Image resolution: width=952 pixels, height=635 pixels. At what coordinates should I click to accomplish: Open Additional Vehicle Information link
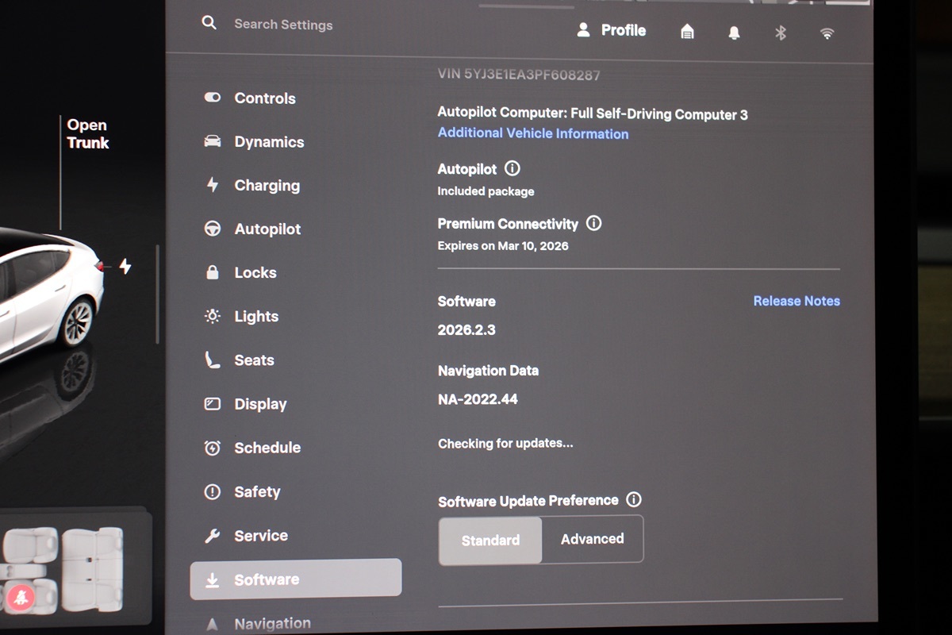pyautogui.click(x=532, y=134)
